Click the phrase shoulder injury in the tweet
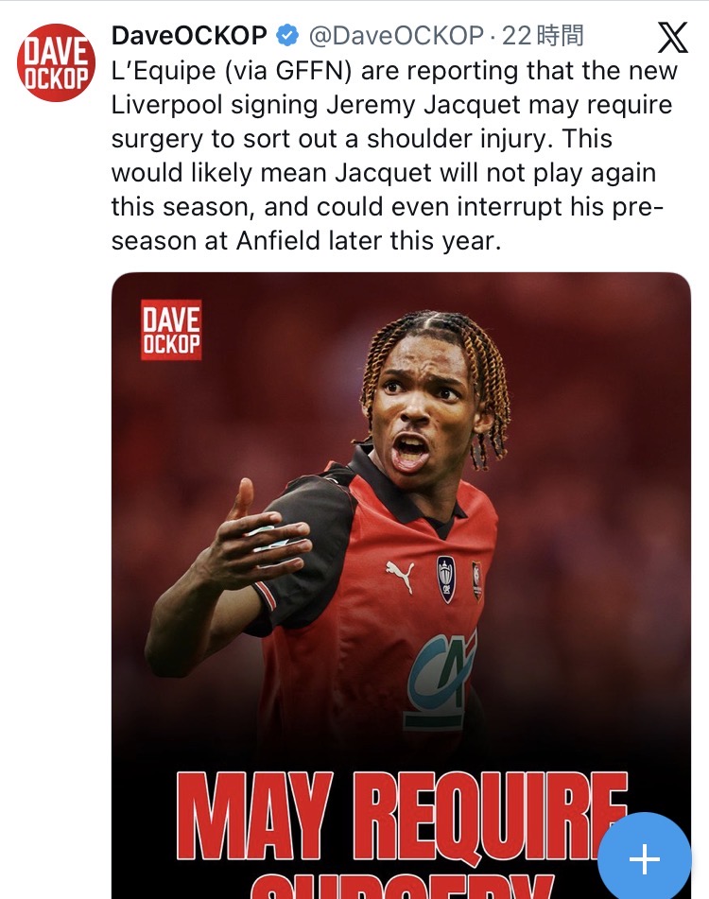This screenshot has height=899, width=709. pyautogui.click(x=459, y=139)
